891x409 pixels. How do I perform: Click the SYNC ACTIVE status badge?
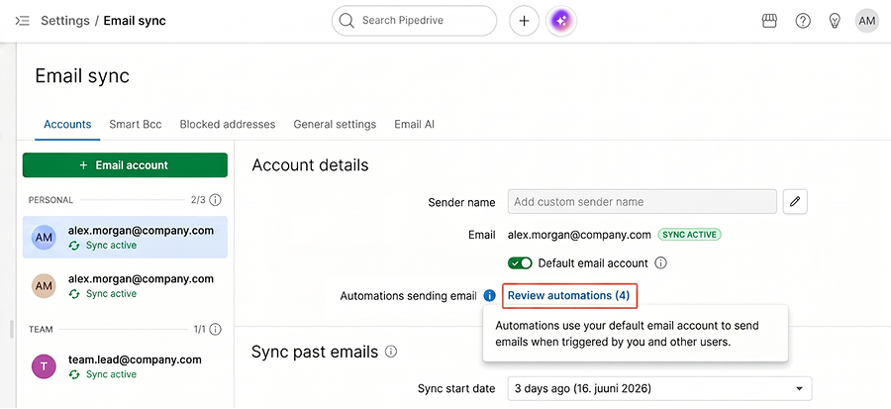pos(689,235)
